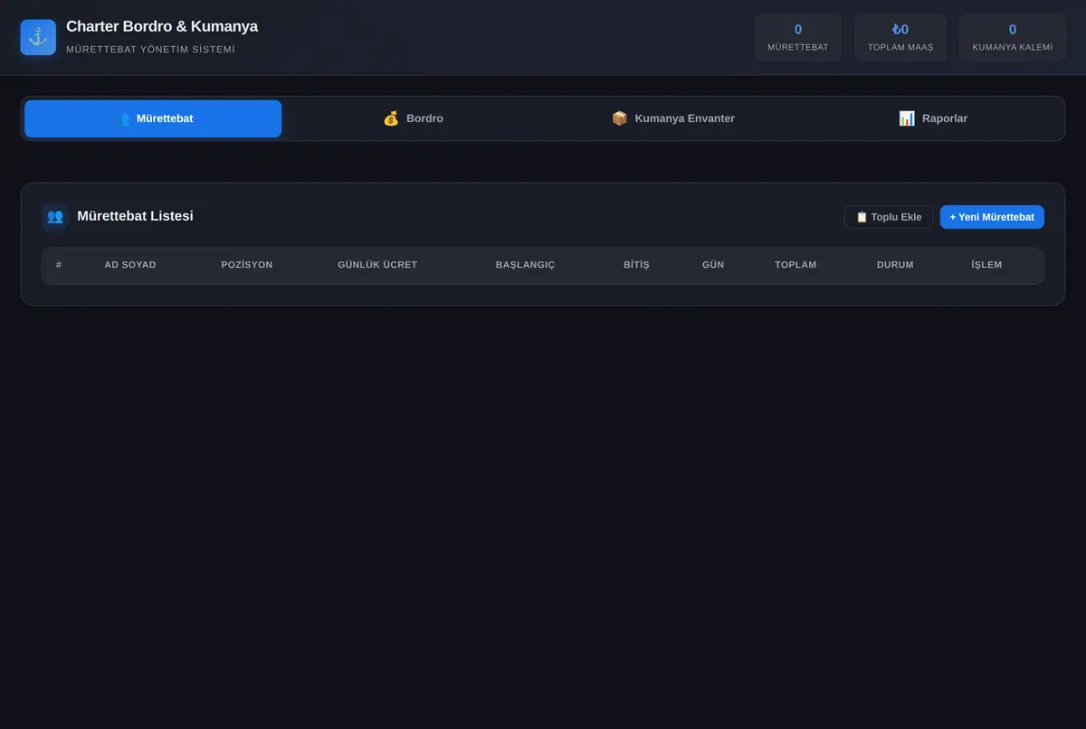Click the Charter Bordro & Kumanya title
This screenshot has width=1086, height=729.
(x=162, y=26)
